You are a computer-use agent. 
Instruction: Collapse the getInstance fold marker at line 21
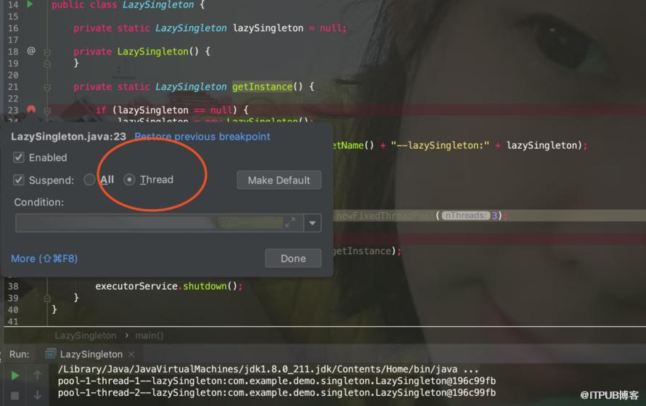pyautogui.click(x=47, y=87)
